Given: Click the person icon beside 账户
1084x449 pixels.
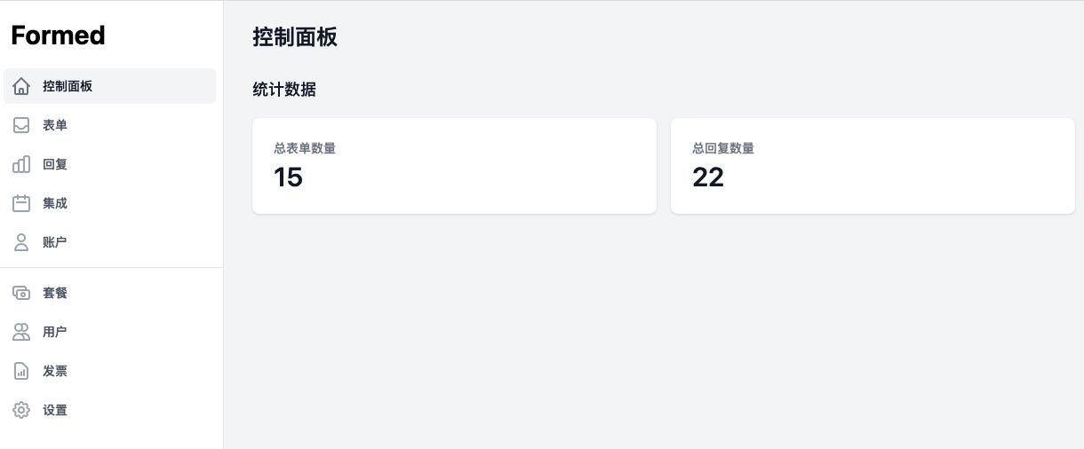Looking at the screenshot, I should (x=22, y=243).
